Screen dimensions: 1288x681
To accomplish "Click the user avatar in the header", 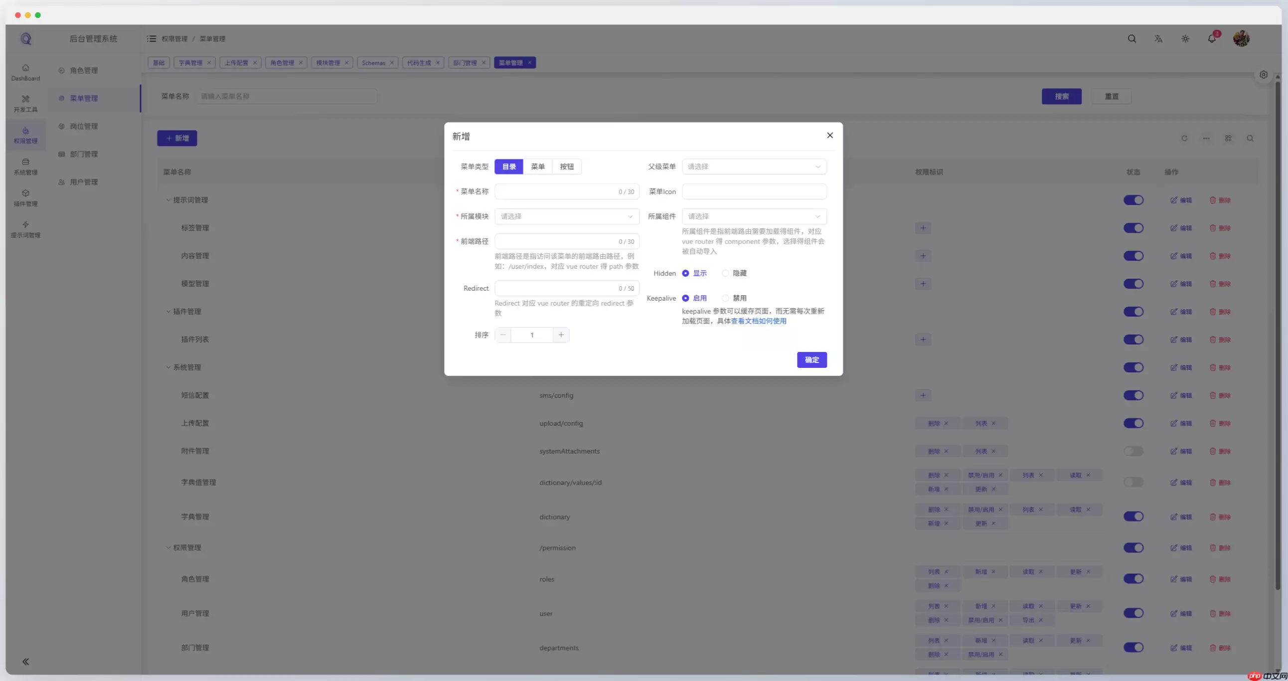I will pyautogui.click(x=1241, y=38).
